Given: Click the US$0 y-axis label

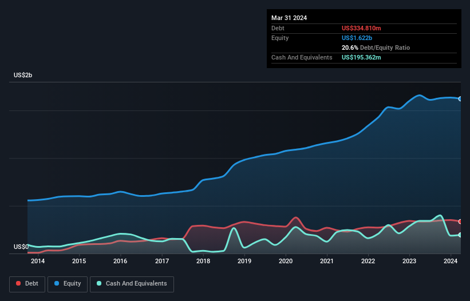Looking at the screenshot, I should (21, 247).
